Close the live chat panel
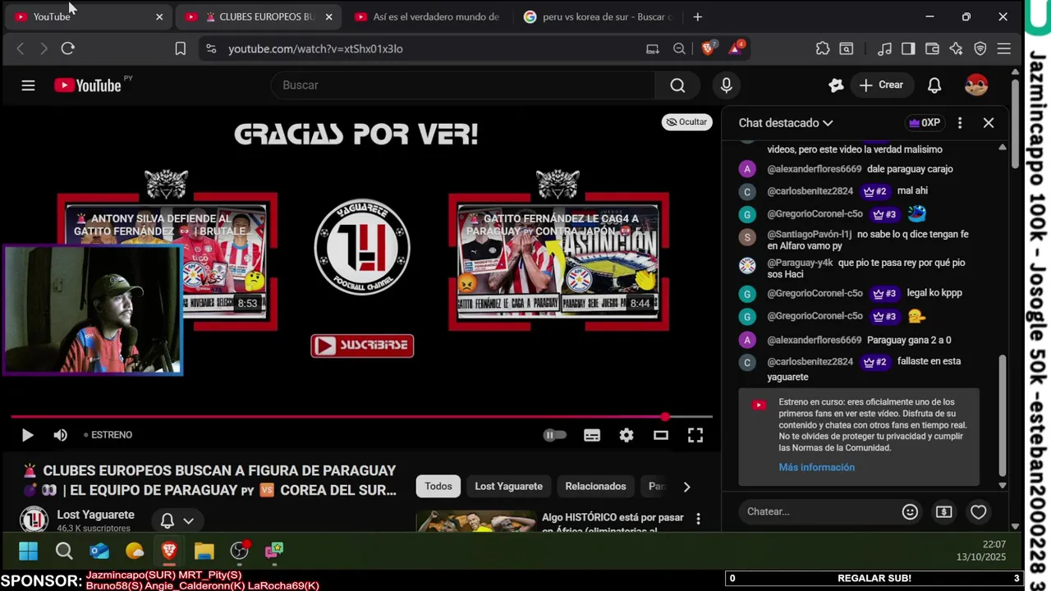Screen dimensions: 1051x591 989,122
